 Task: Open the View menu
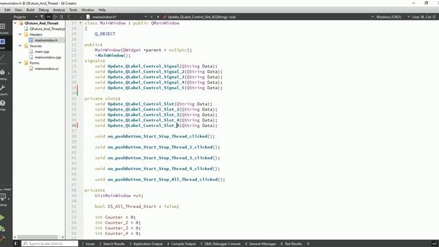point(19,10)
